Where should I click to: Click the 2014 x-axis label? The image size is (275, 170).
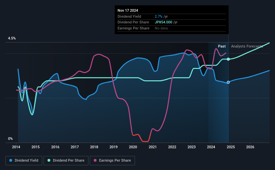click(x=16, y=147)
